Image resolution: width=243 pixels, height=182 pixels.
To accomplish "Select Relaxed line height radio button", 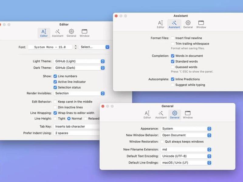I will coord(86,119).
